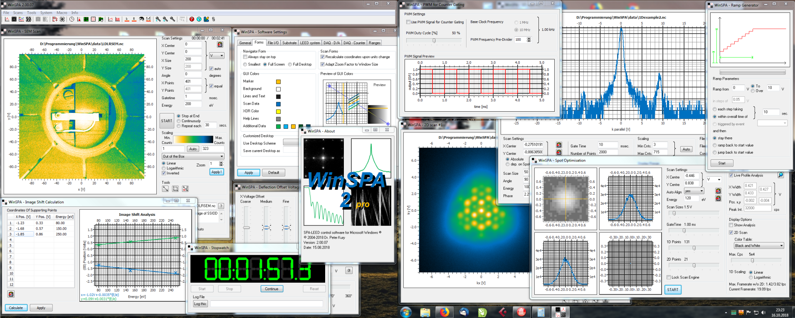Viewport: 795px width, 318px height.
Task: Open the clock icon in main toolbar
Action: tap(72, 19)
